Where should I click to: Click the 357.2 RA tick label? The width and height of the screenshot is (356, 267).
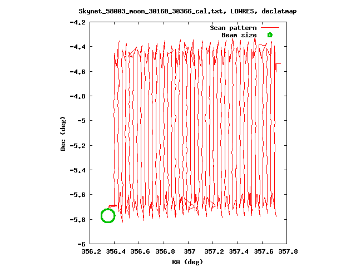pos(214,251)
